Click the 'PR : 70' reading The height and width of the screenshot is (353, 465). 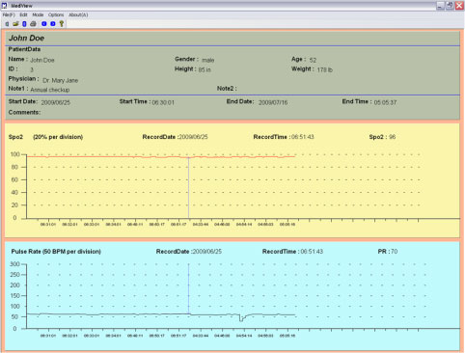(388, 252)
